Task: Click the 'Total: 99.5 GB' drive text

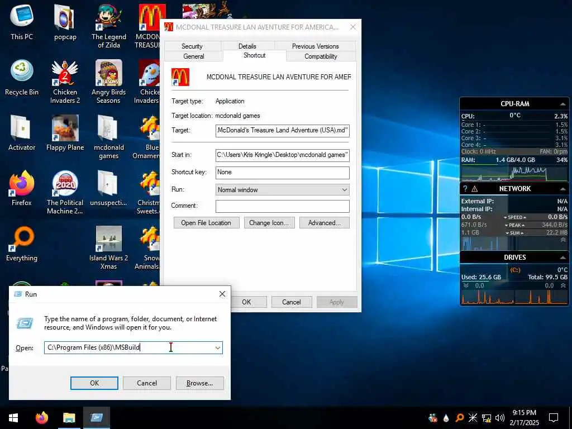Action: point(547,277)
